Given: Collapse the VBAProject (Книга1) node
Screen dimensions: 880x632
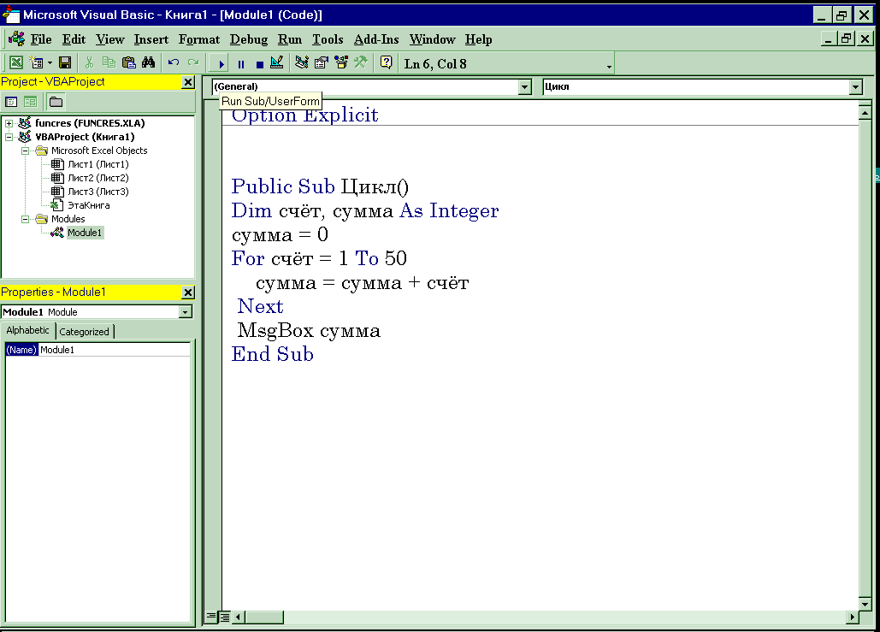Looking at the screenshot, I should [x=9, y=137].
